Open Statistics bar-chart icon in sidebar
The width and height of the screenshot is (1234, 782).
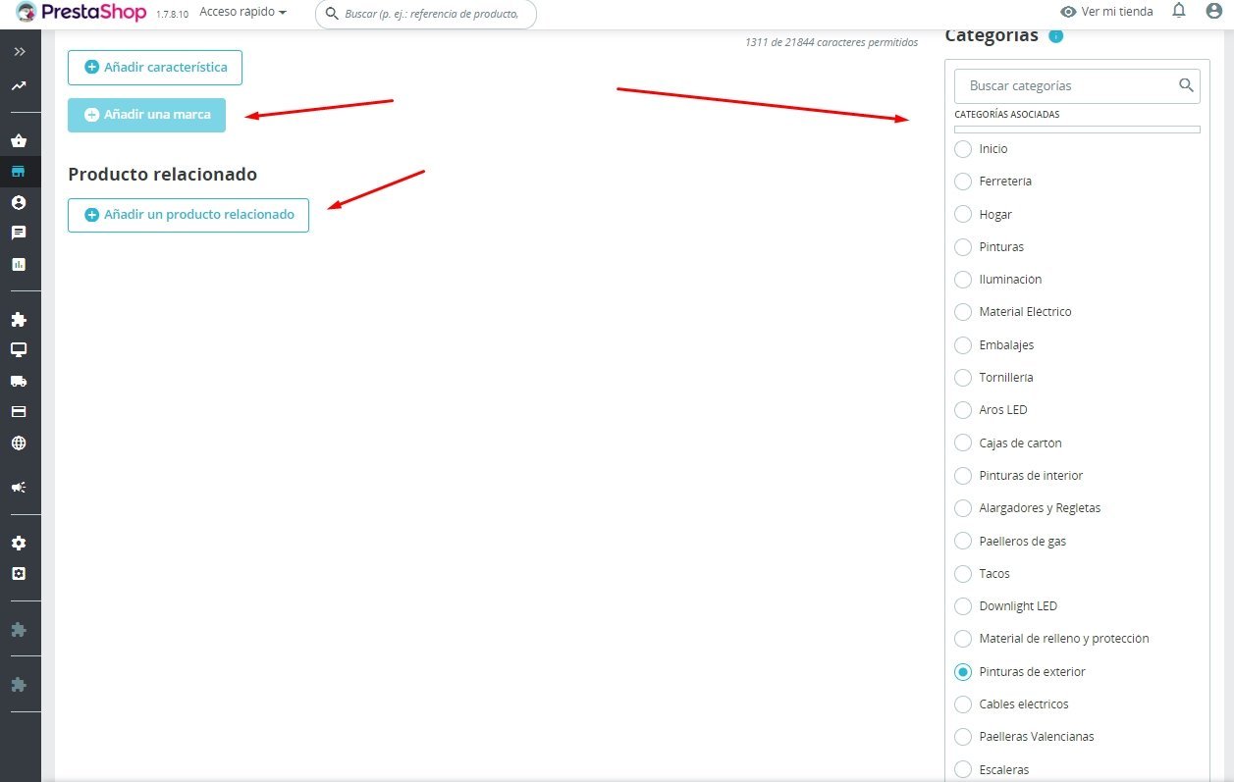[19, 264]
